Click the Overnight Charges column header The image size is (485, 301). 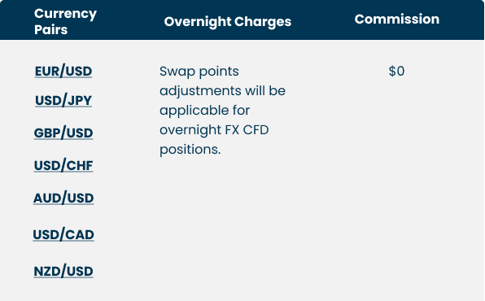(228, 22)
